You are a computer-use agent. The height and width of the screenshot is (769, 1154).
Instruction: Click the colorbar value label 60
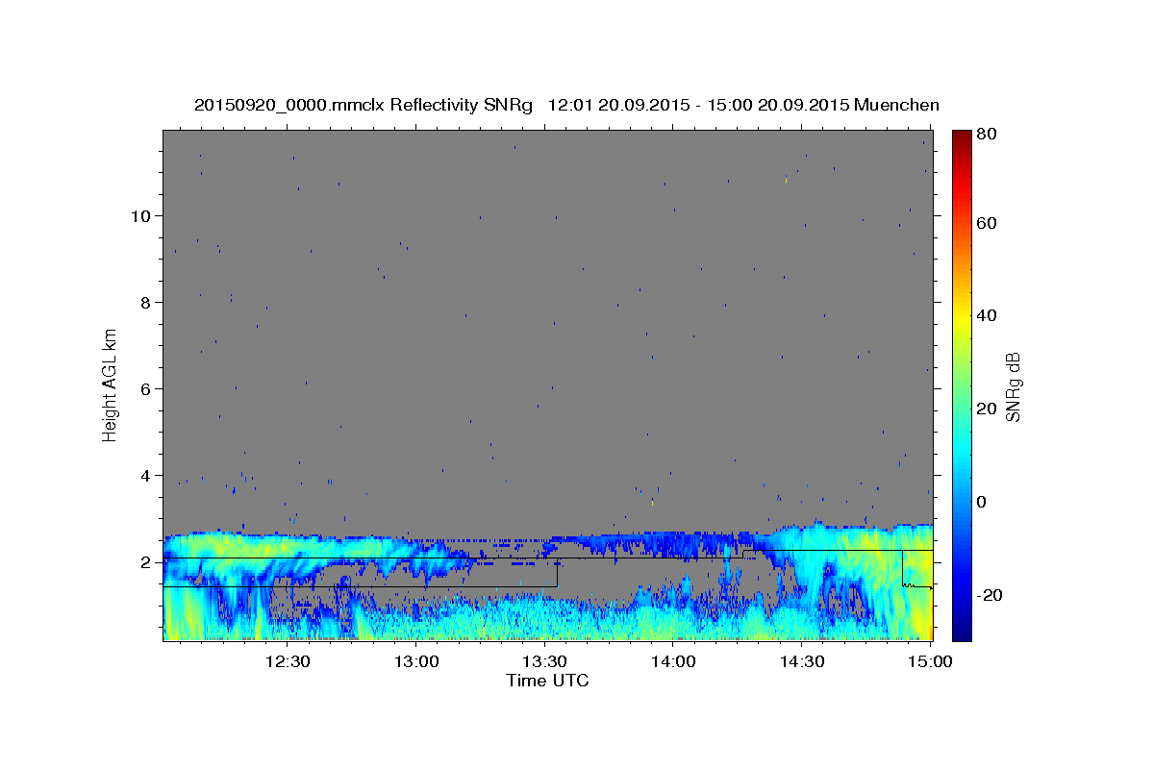click(x=986, y=223)
